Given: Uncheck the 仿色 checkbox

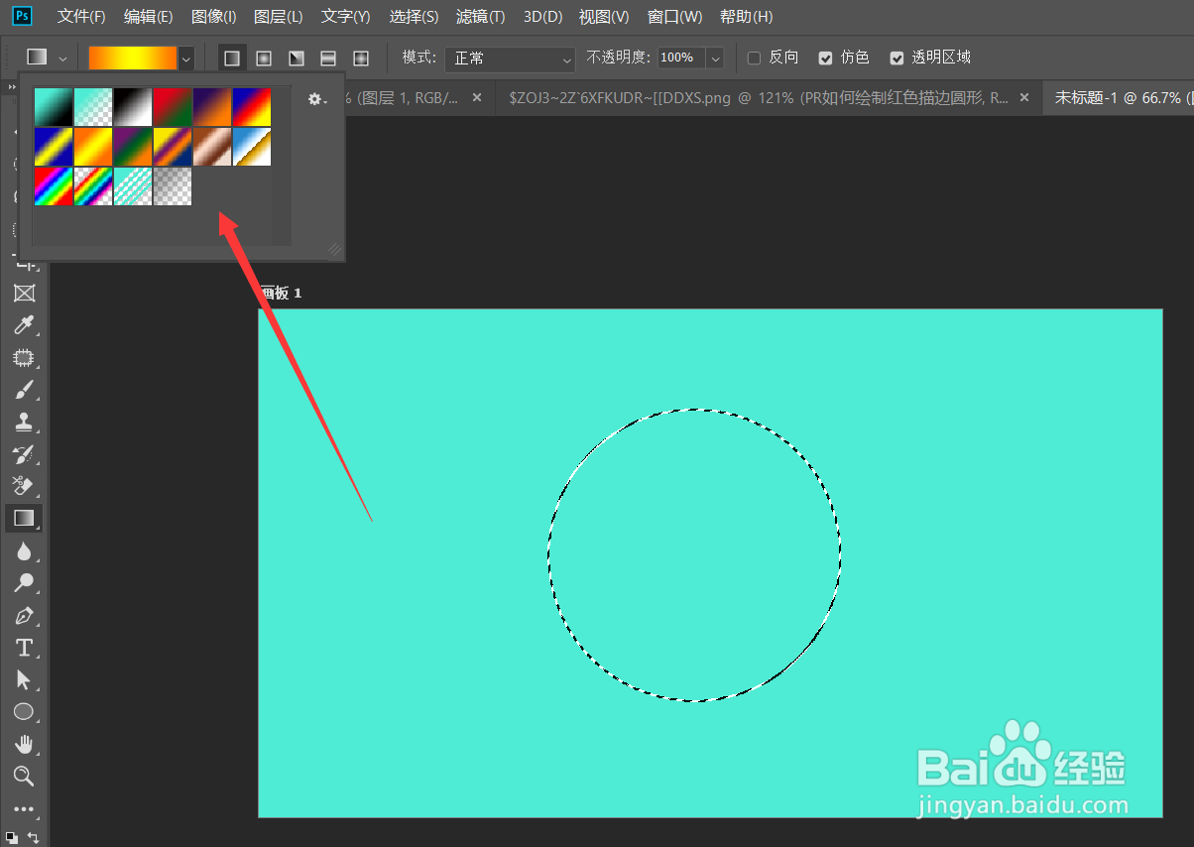Looking at the screenshot, I should pyautogui.click(x=825, y=58).
